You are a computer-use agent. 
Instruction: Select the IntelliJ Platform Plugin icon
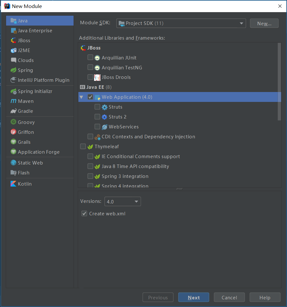[x=13, y=80]
